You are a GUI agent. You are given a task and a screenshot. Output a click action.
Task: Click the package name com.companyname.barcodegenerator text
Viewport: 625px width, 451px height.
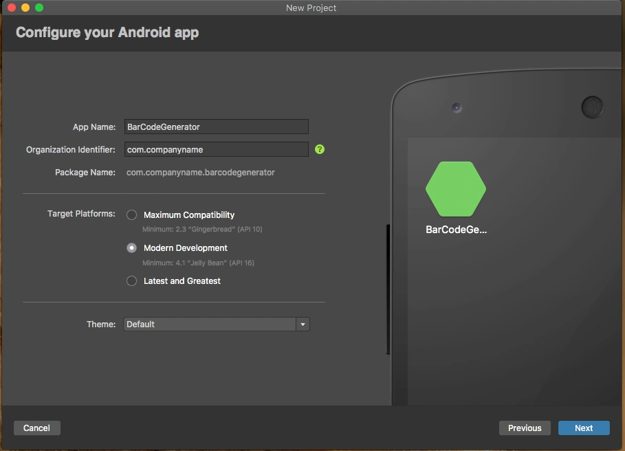(x=201, y=173)
